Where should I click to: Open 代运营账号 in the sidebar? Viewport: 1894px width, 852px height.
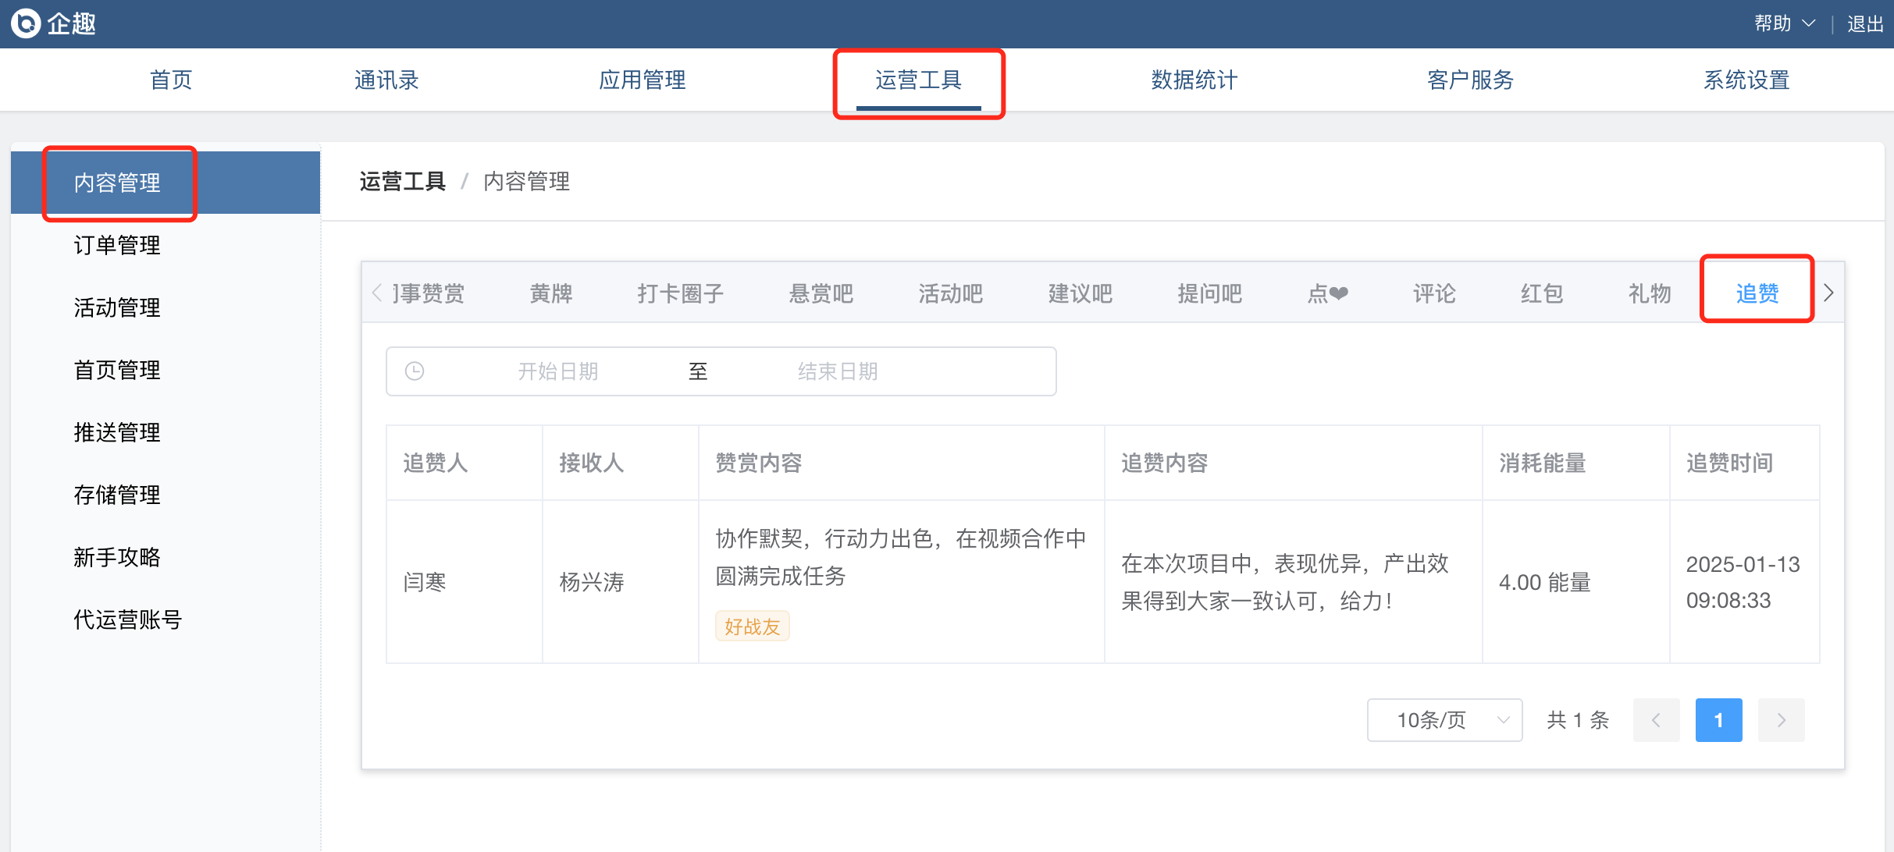127,619
